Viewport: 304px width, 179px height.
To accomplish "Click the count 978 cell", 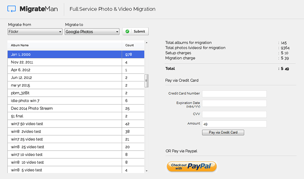I will (x=133, y=55).
